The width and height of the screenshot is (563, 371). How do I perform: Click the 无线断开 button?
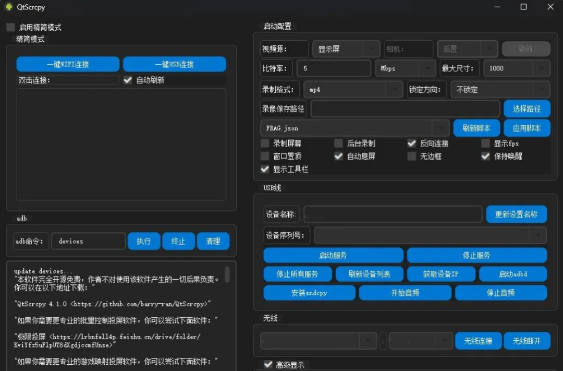tap(527, 341)
